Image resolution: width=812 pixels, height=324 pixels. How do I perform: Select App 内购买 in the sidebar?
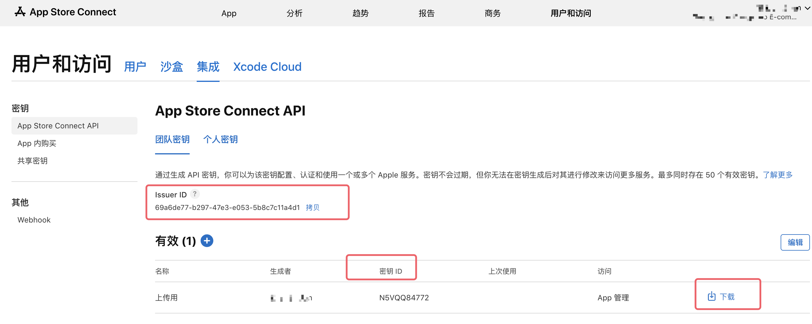coord(37,144)
